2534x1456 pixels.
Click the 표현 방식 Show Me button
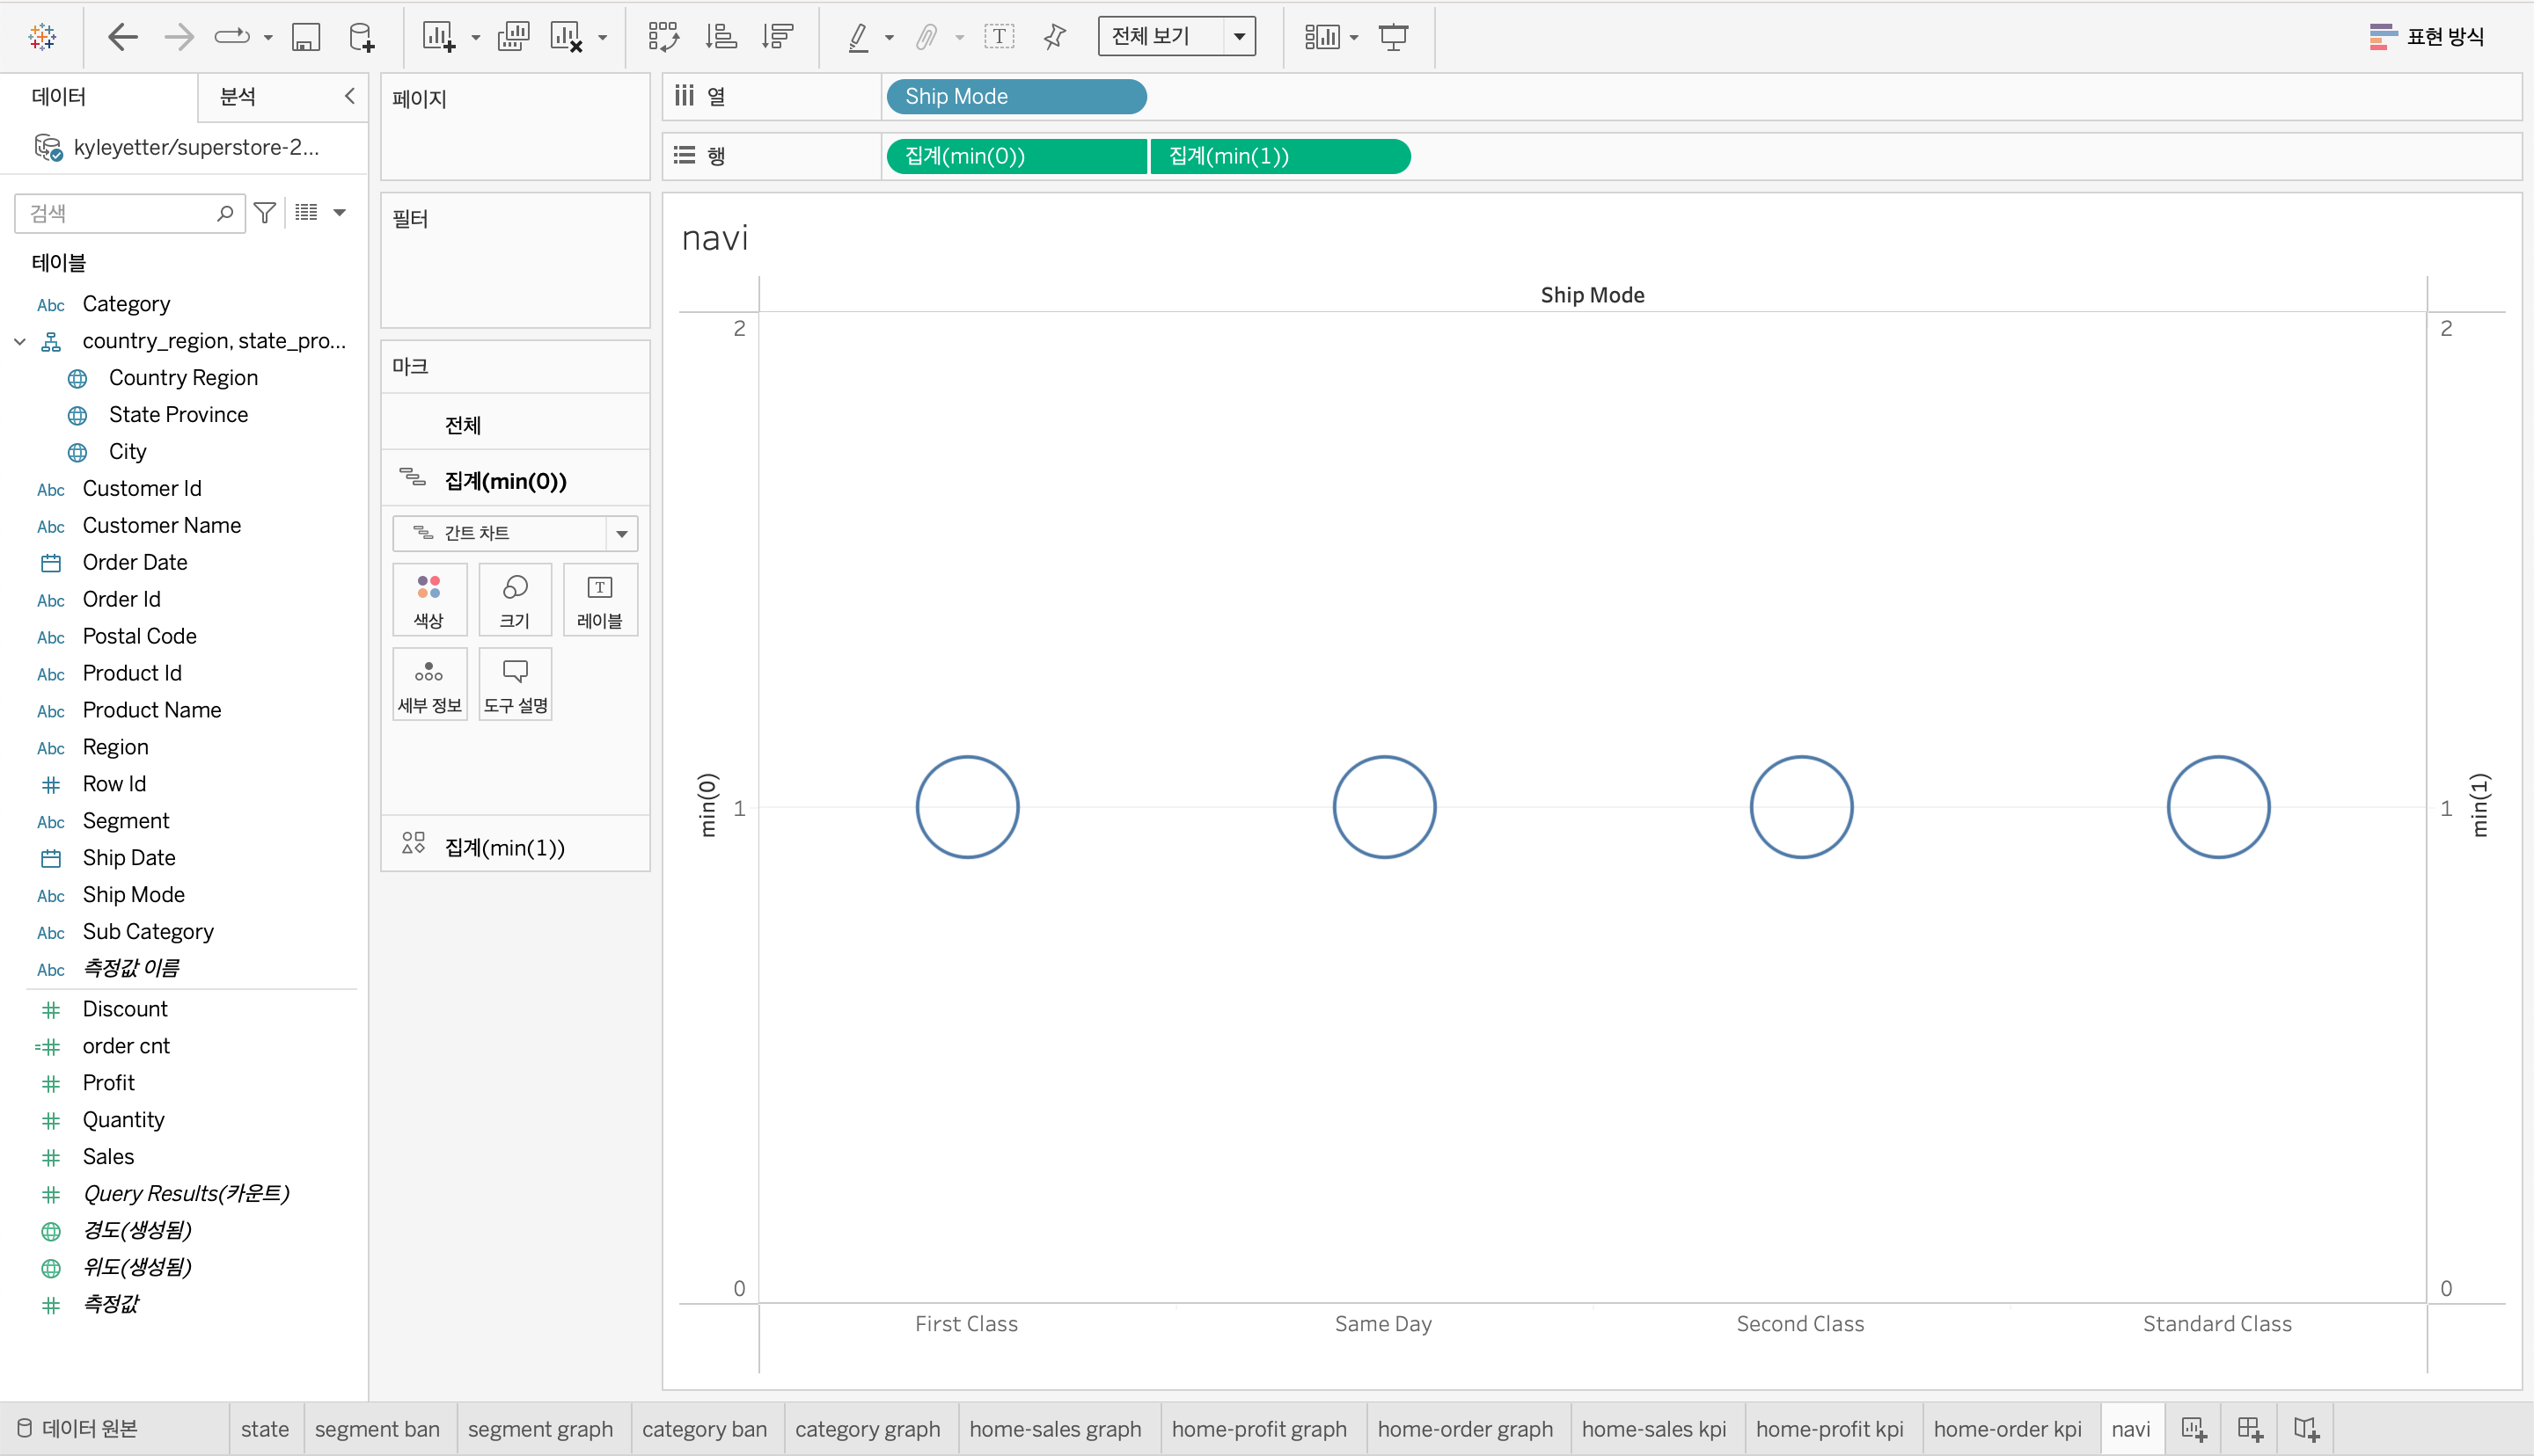(x=2427, y=37)
